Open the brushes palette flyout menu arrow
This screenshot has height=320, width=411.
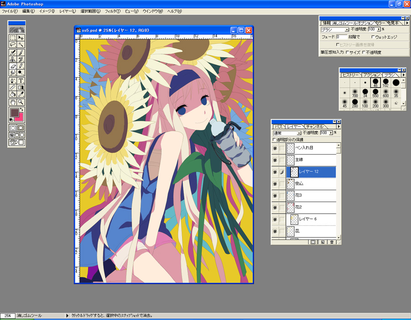[x=403, y=74]
